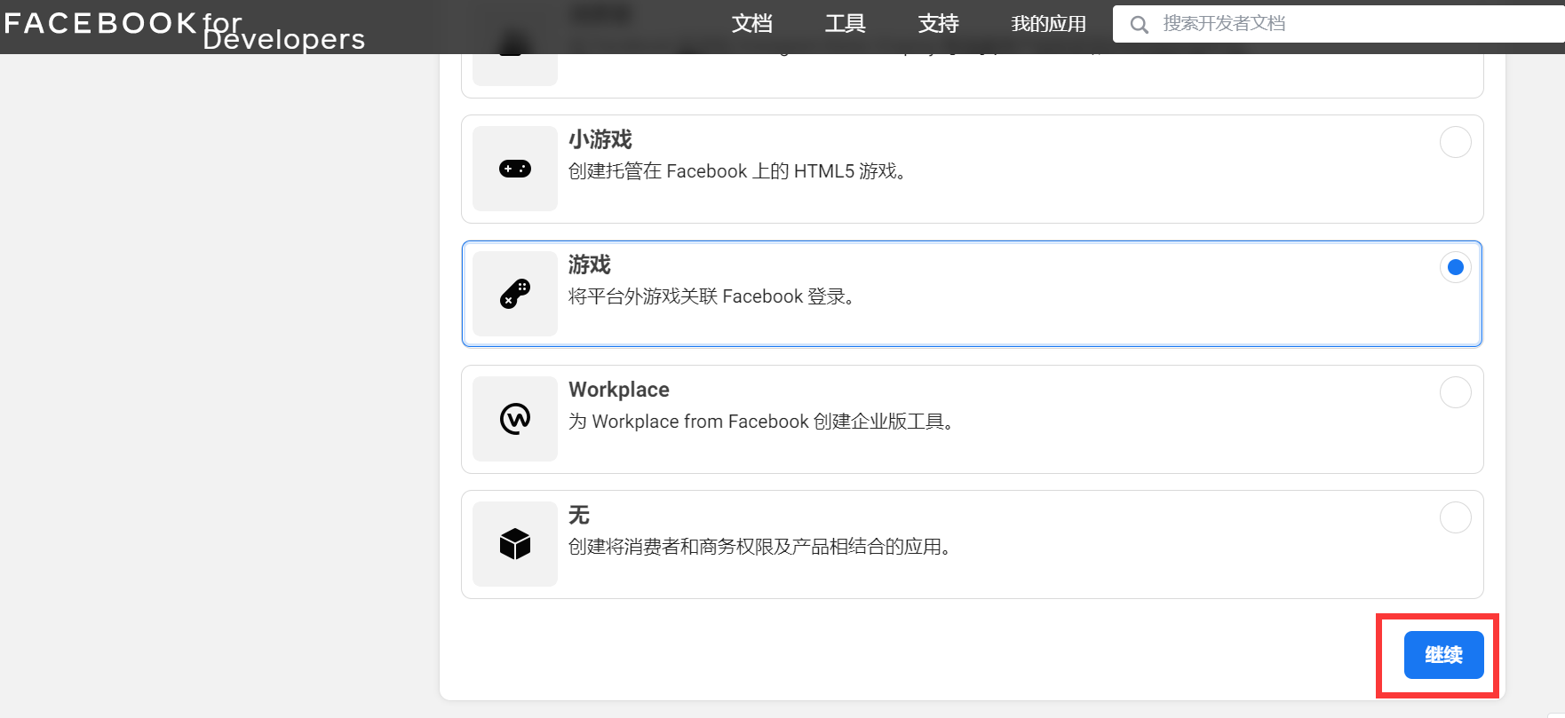Open the 我的应用 menu
1565x718 pixels.
pos(1048,24)
